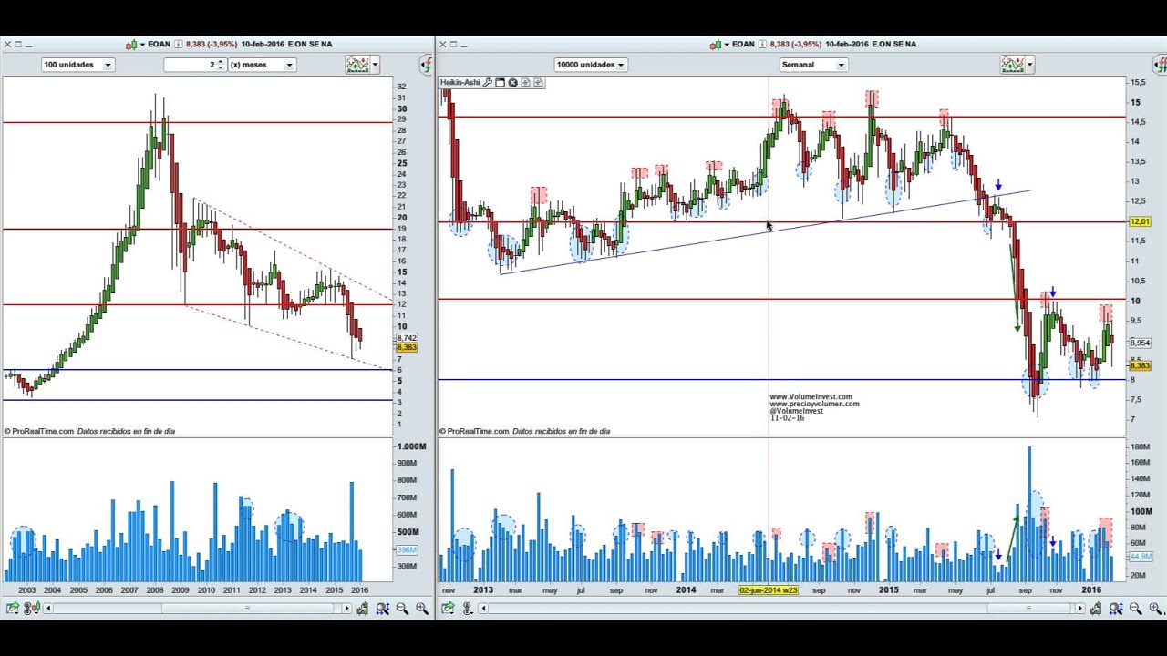Zoom in the right chart

click(1155, 609)
